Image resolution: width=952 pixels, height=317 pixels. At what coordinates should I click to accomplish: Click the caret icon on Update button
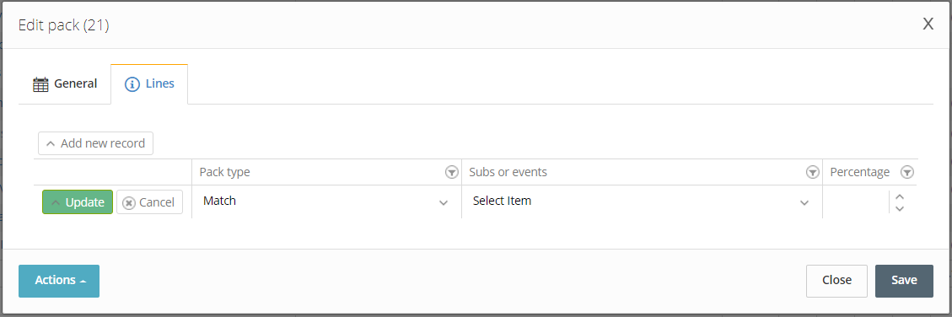(x=56, y=203)
